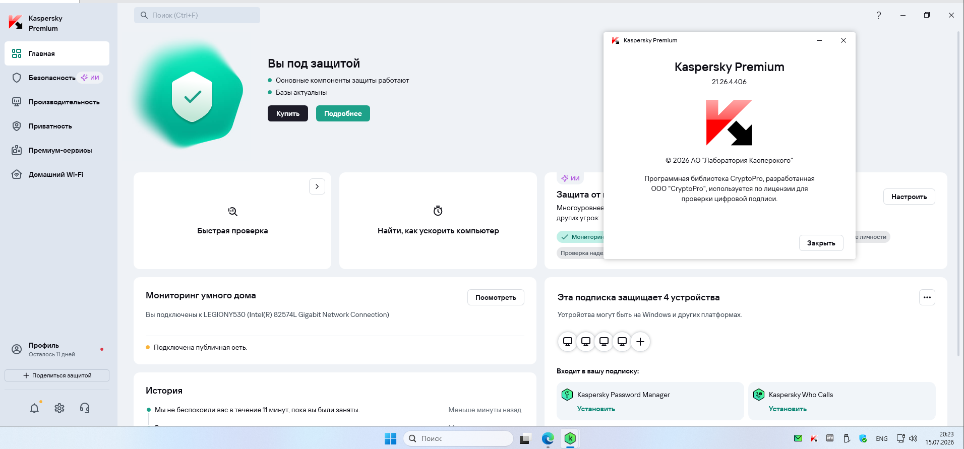This screenshot has height=449, width=964.
Task: Install Kaspersky Password Manager via Установить
Action: click(x=596, y=409)
